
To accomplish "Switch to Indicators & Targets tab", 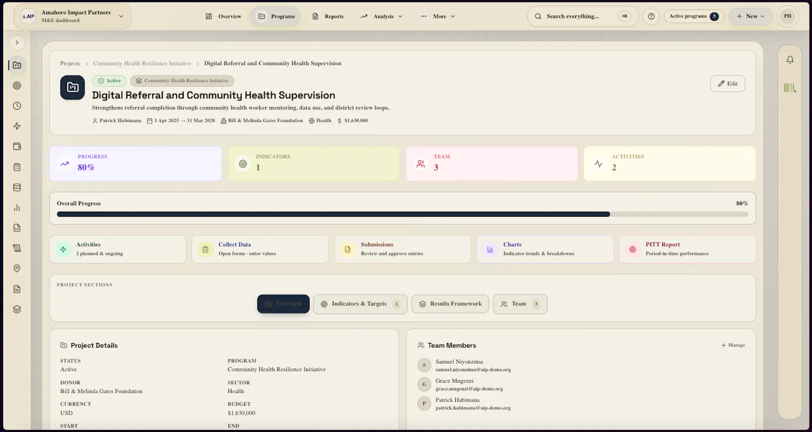I will [x=360, y=304].
